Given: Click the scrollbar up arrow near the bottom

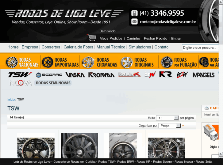Looking at the screenshot, I should tap(221, 154).
